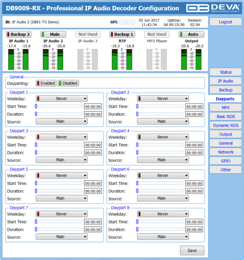
Task: Open the Dynamic RDS page
Action: click(x=225, y=125)
